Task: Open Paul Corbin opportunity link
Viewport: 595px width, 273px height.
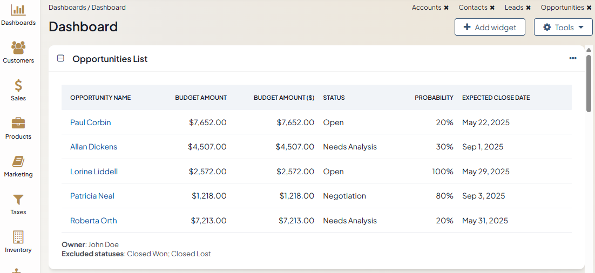Action: (x=90, y=122)
